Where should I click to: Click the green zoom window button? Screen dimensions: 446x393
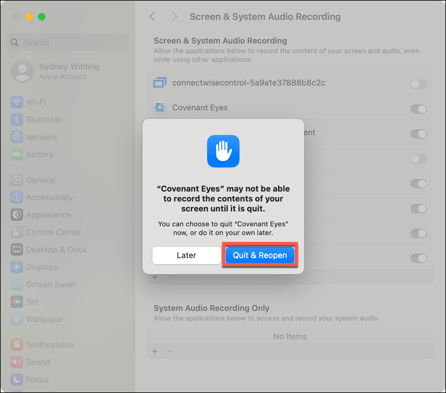(x=42, y=17)
